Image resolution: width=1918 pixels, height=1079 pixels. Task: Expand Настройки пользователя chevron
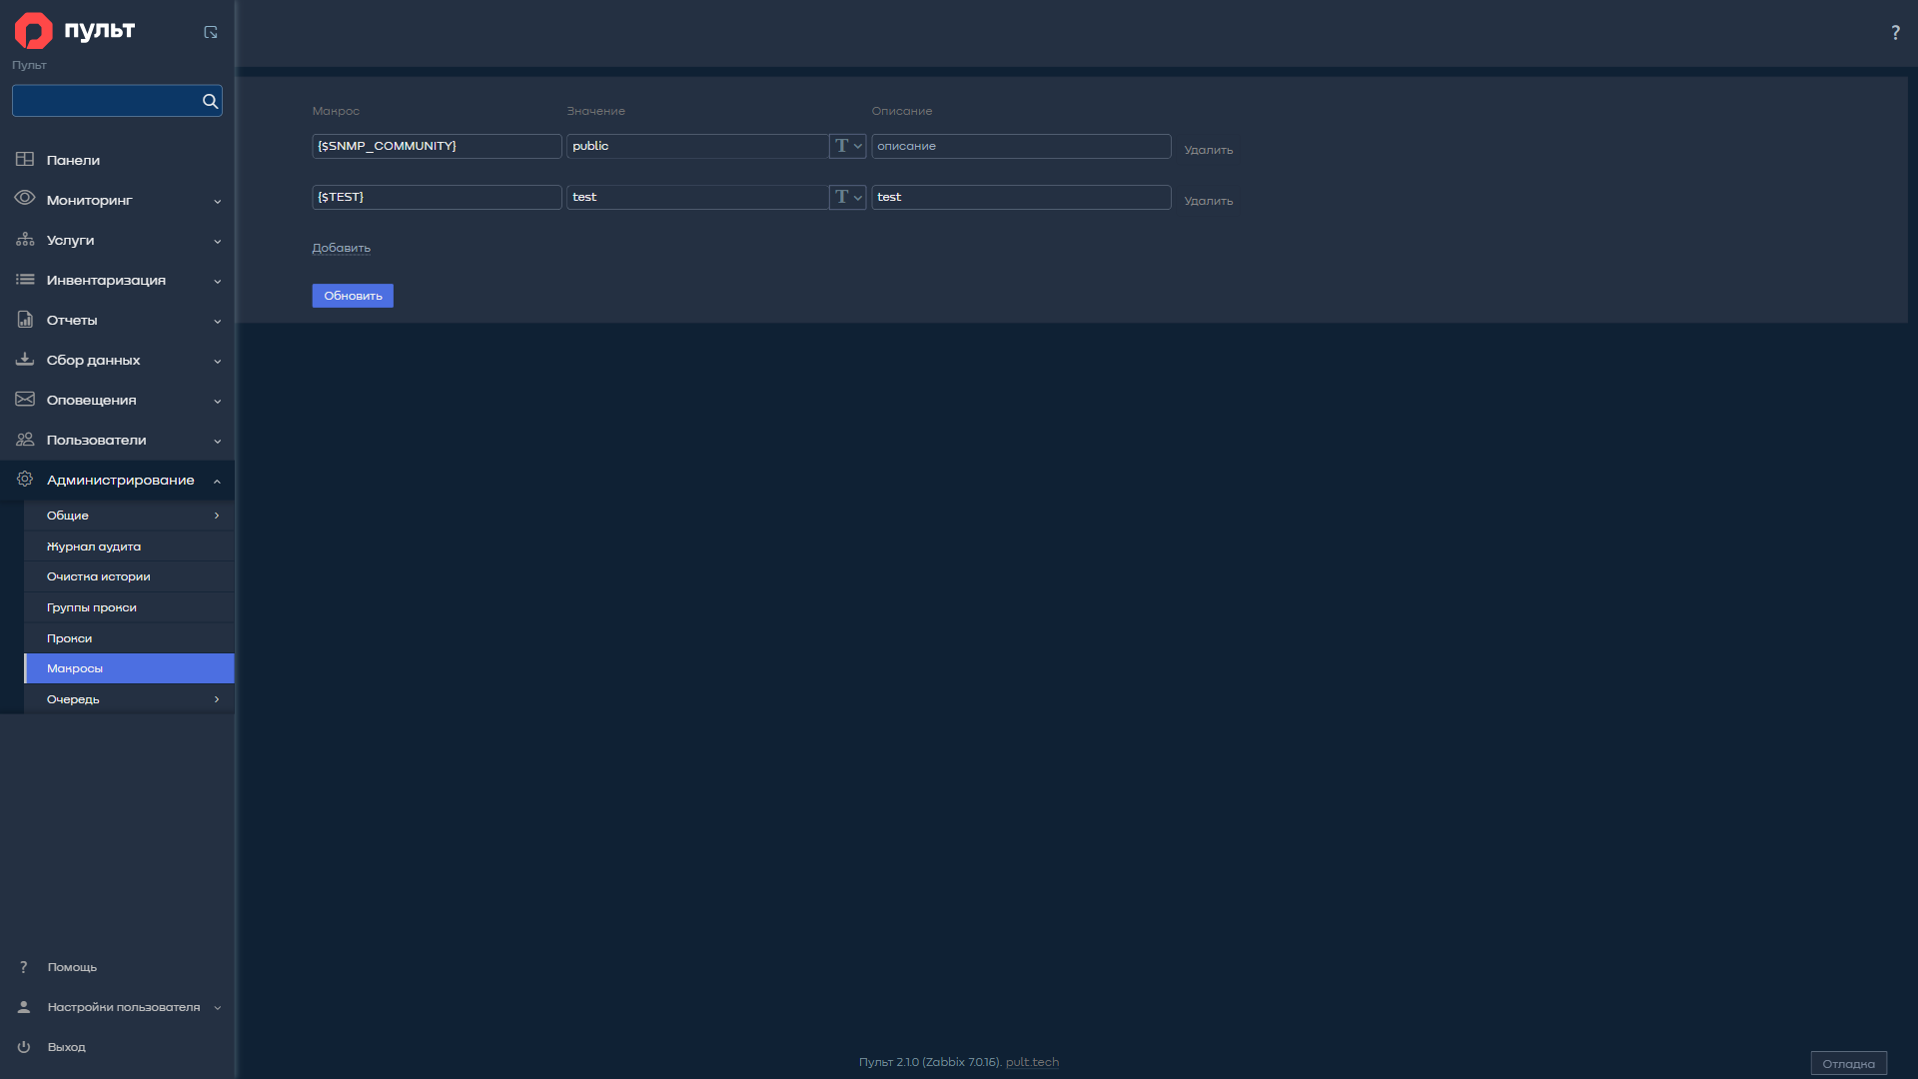(x=217, y=1007)
